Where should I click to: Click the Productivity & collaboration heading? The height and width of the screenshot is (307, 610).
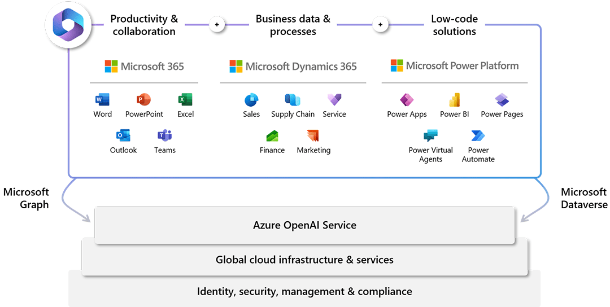coord(144,25)
